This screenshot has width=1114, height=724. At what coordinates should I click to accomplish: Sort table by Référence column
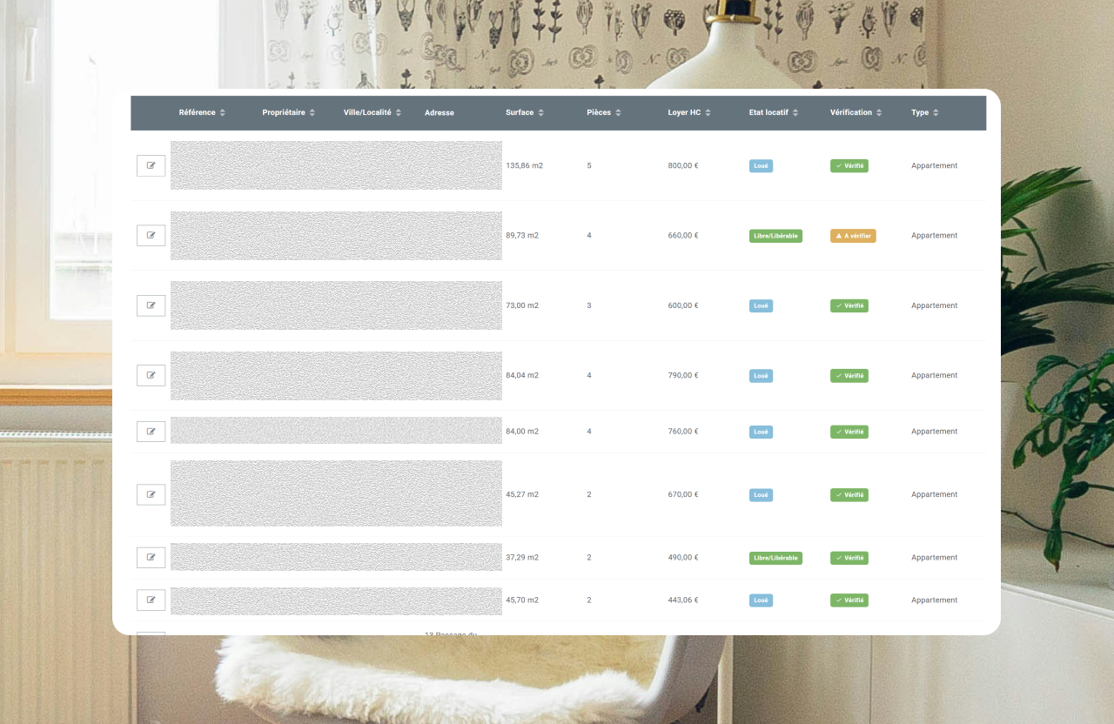tap(202, 112)
